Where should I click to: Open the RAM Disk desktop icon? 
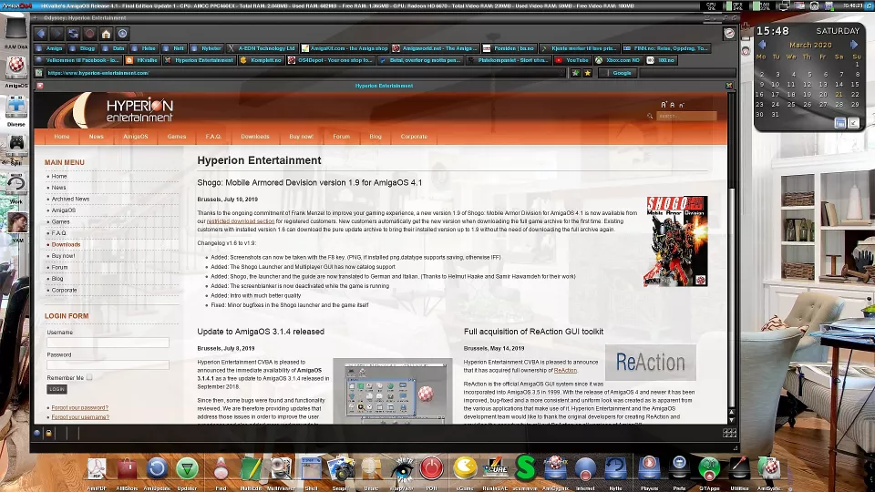coord(15,32)
